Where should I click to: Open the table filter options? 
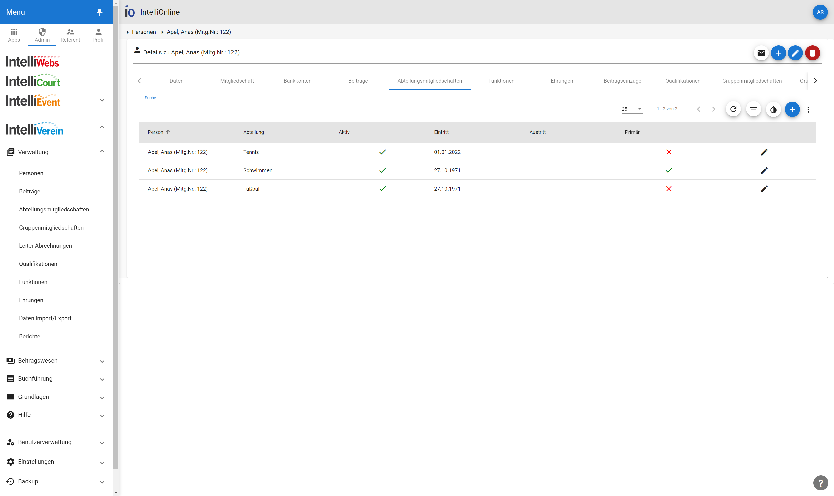tap(753, 109)
